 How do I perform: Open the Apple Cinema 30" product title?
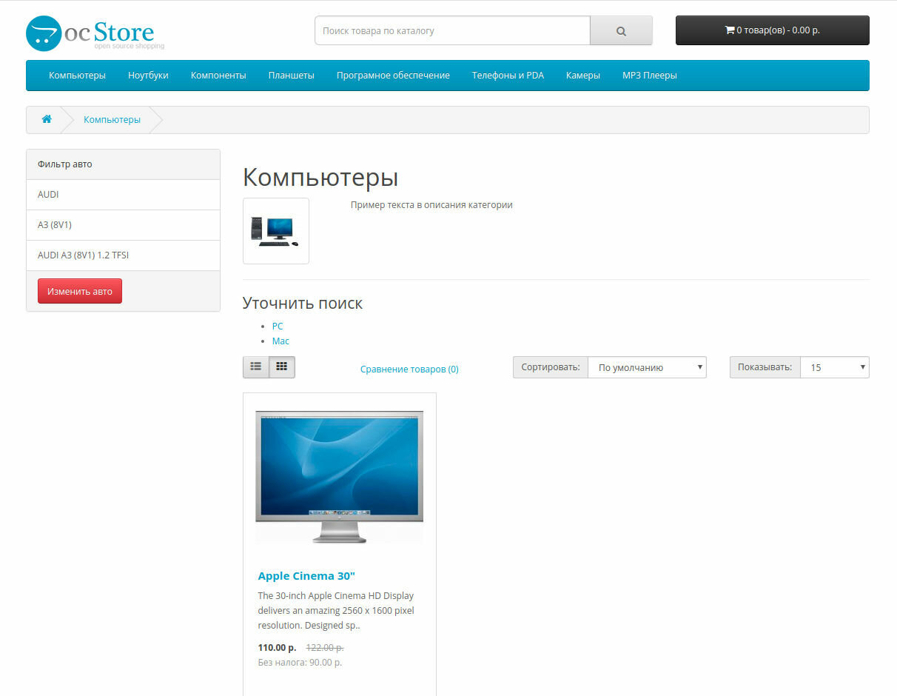[306, 575]
